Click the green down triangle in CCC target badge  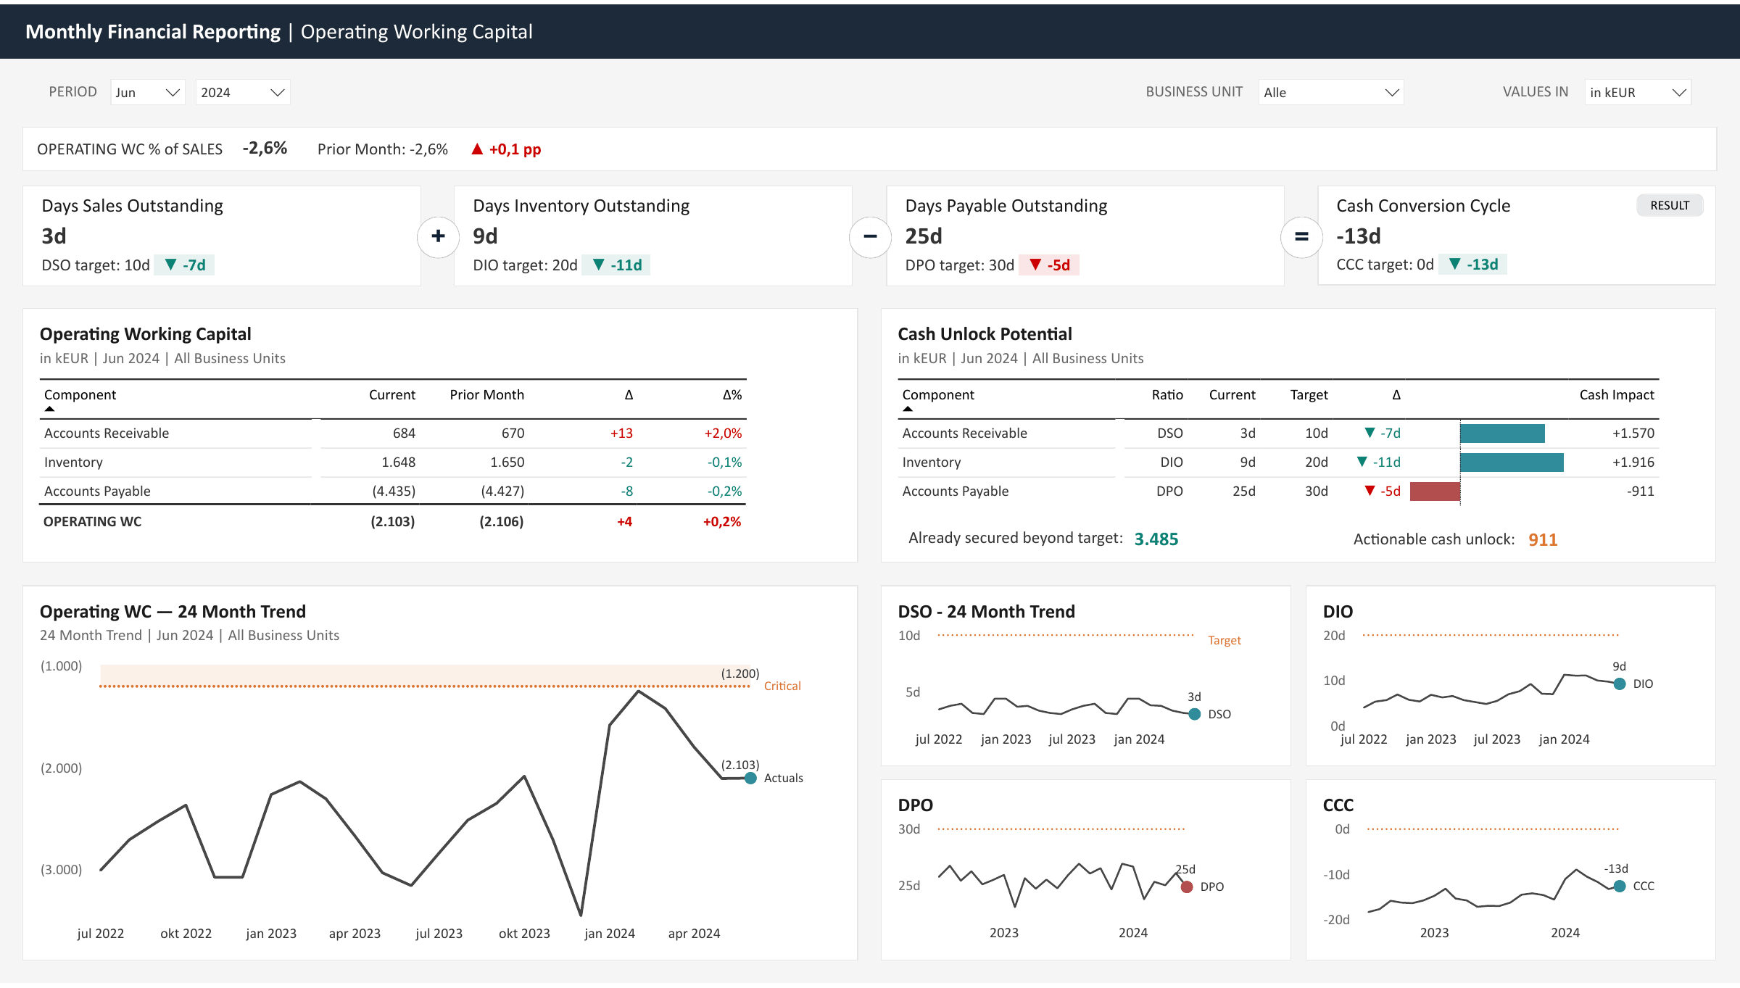click(x=1455, y=264)
